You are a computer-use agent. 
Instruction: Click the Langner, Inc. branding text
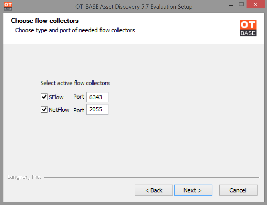point(24,177)
